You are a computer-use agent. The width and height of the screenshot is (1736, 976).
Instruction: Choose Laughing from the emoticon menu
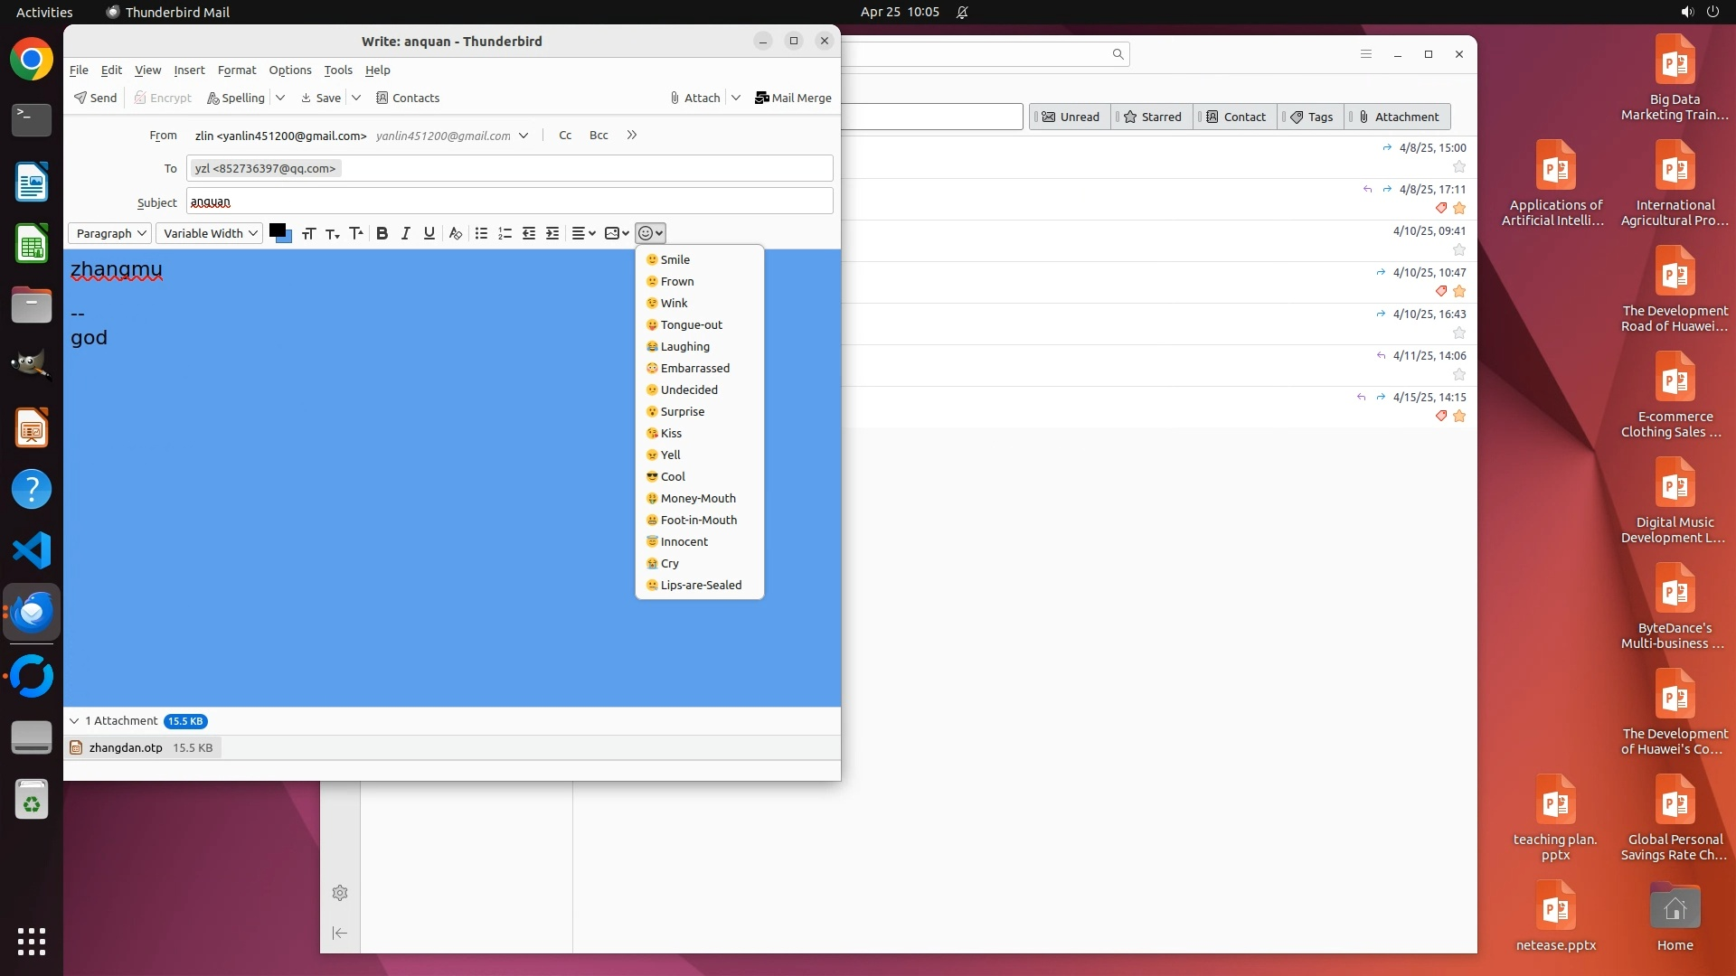(x=684, y=346)
